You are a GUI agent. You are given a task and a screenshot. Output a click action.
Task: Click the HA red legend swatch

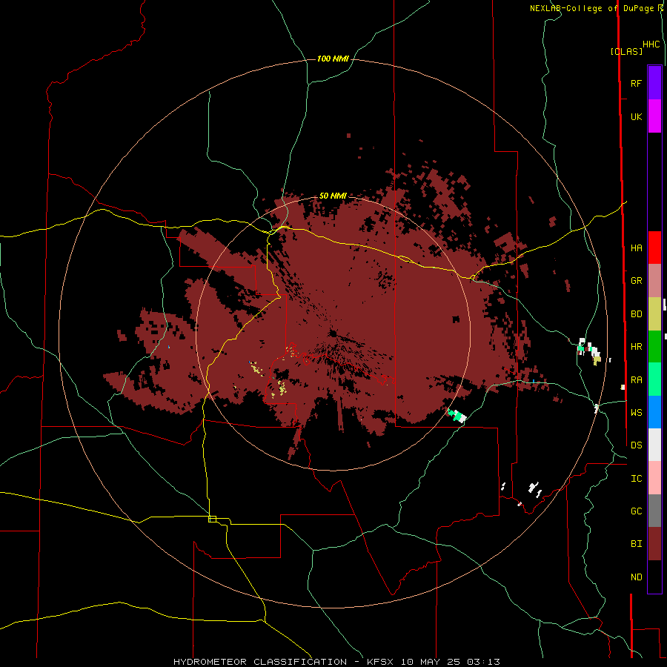[x=654, y=248]
